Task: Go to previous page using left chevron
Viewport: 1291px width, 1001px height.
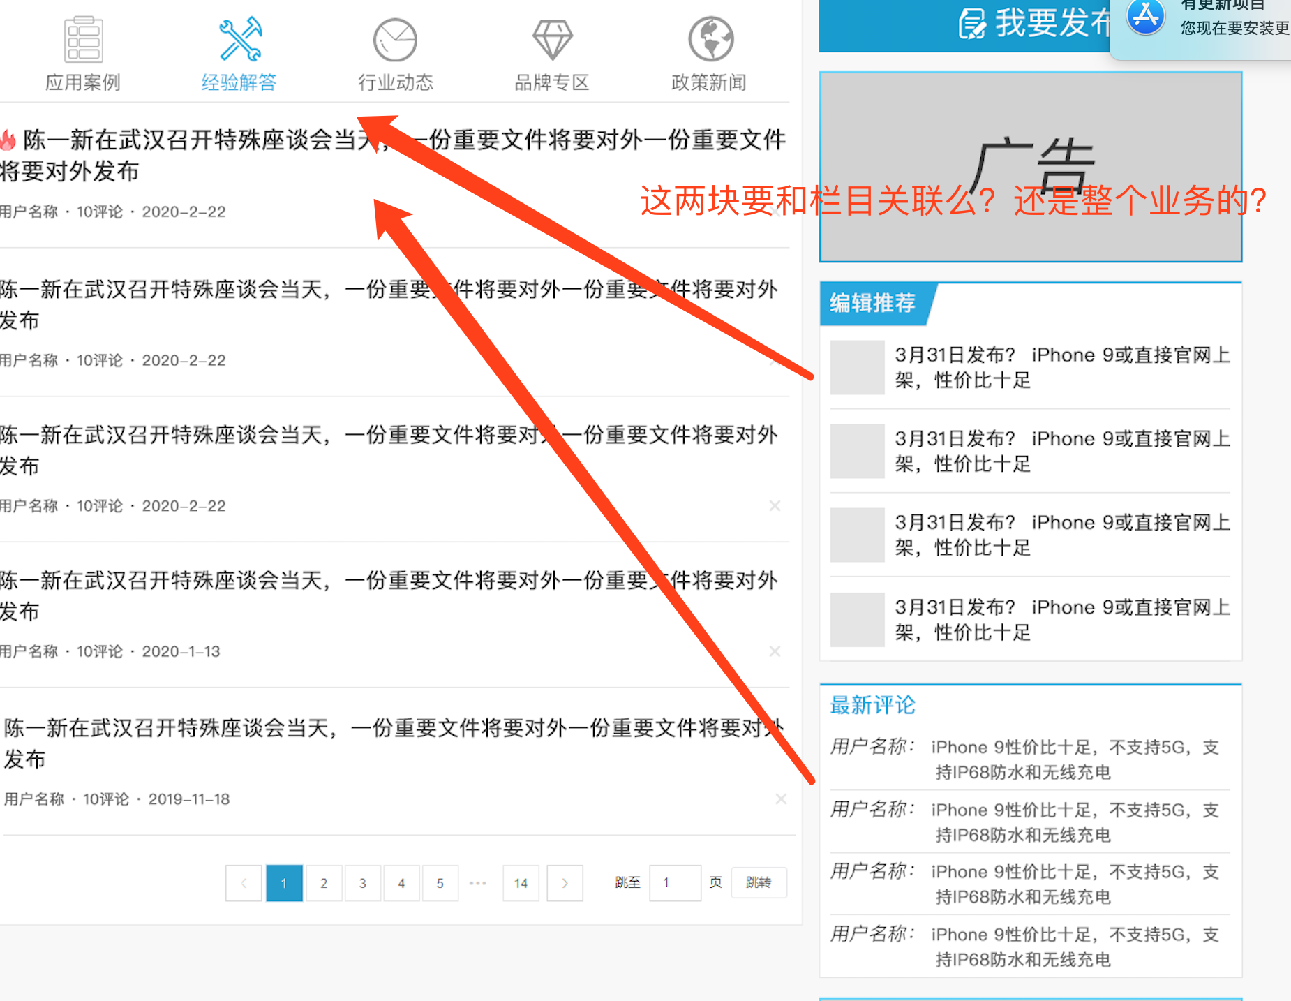Action: pos(244,883)
